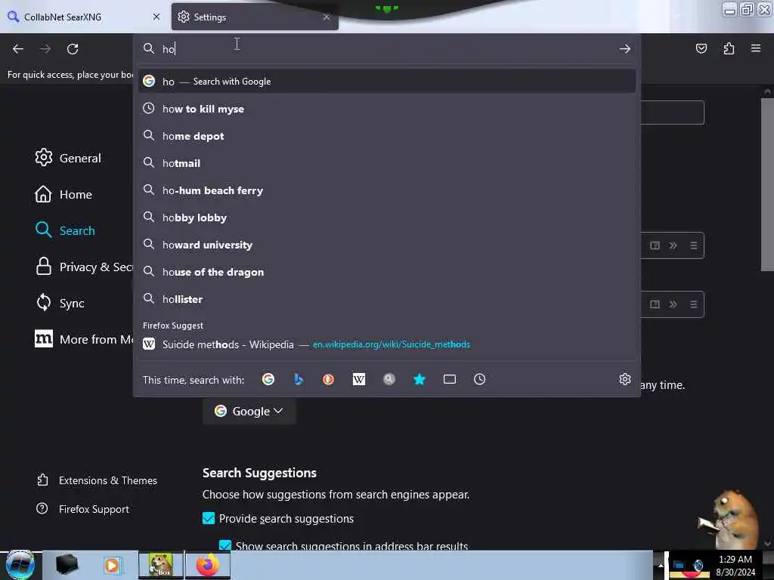Close the CollabNet SearXNG tab
The width and height of the screenshot is (774, 580).
156,17
